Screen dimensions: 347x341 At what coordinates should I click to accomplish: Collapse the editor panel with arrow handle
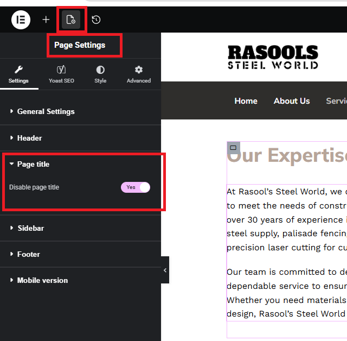(x=165, y=270)
